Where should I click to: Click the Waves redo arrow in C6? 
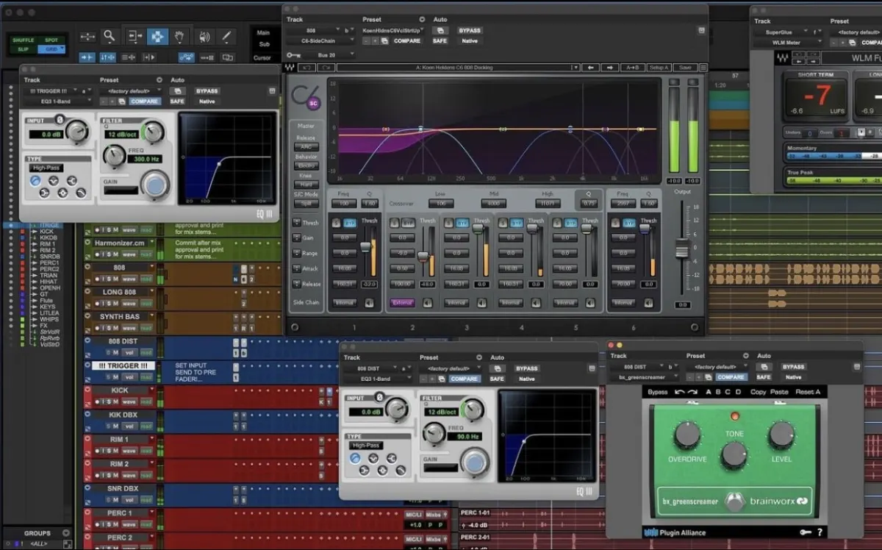(326, 68)
